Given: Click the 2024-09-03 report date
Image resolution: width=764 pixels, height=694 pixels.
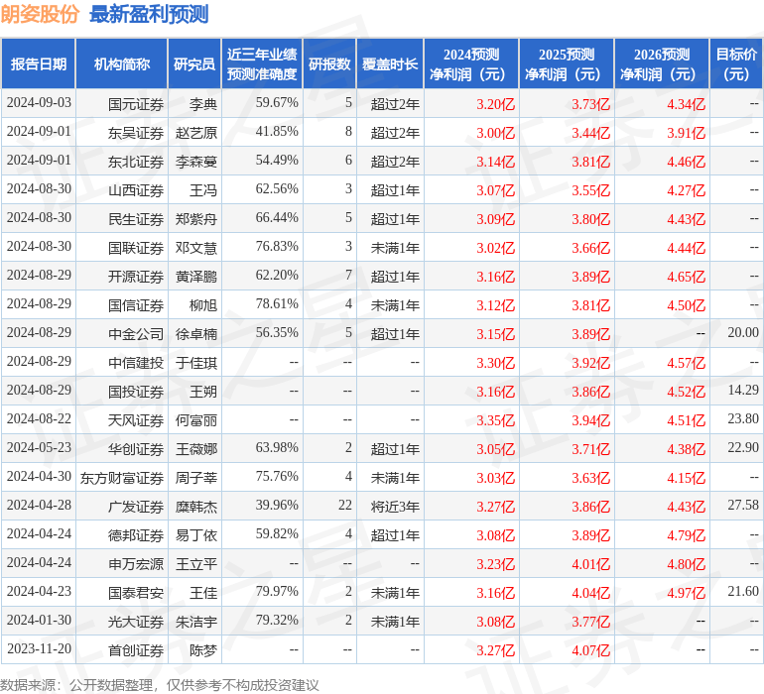Looking at the screenshot, I should click(39, 103).
